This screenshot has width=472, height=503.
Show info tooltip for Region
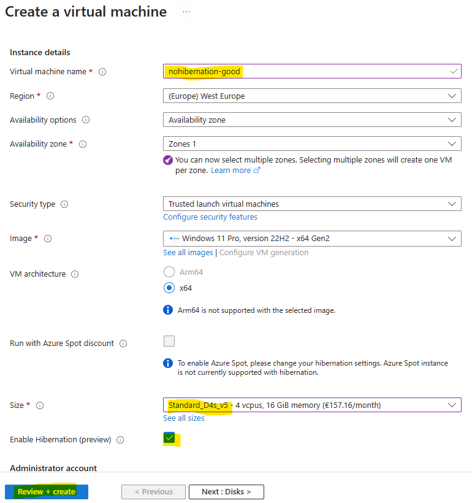point(50,96)
